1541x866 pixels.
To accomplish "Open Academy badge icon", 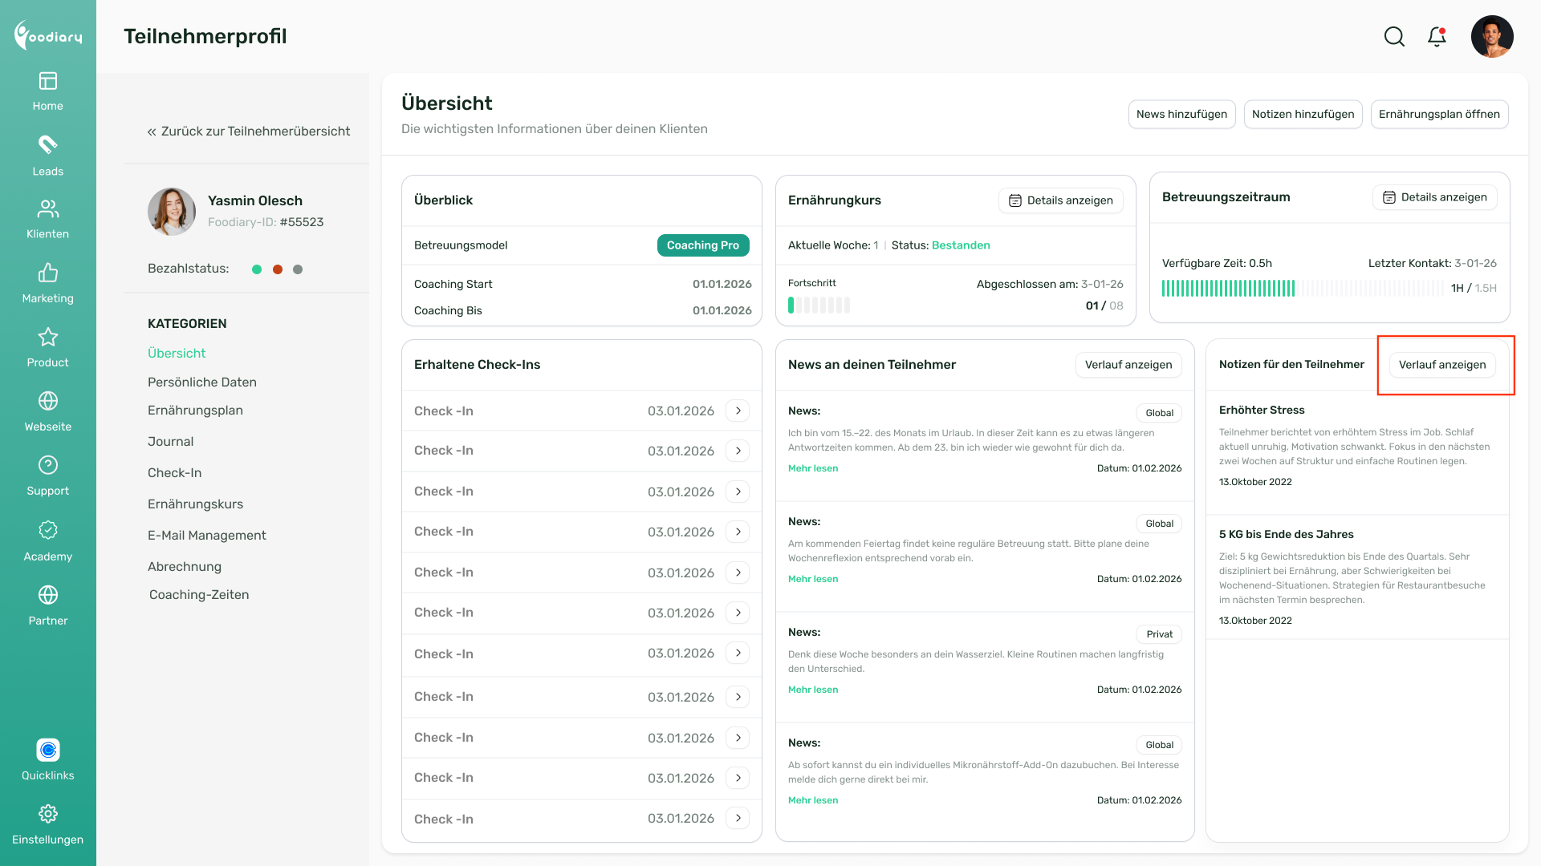I will click(47, 530).
